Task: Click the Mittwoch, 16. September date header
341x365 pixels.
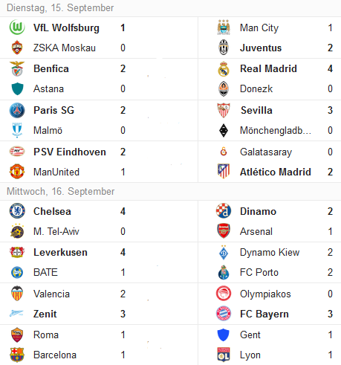Action: pos(61,191)
